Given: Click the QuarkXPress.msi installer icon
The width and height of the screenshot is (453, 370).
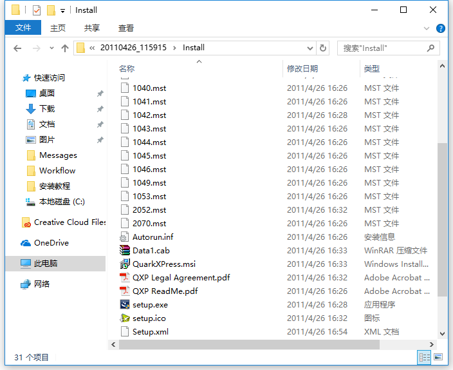Looking at the screenshot, I should (125, 264).
